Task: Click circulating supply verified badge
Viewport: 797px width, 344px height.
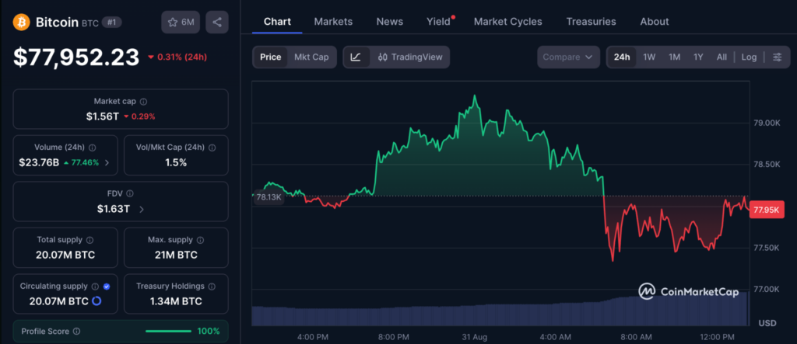Action: [x=106, y=287]
